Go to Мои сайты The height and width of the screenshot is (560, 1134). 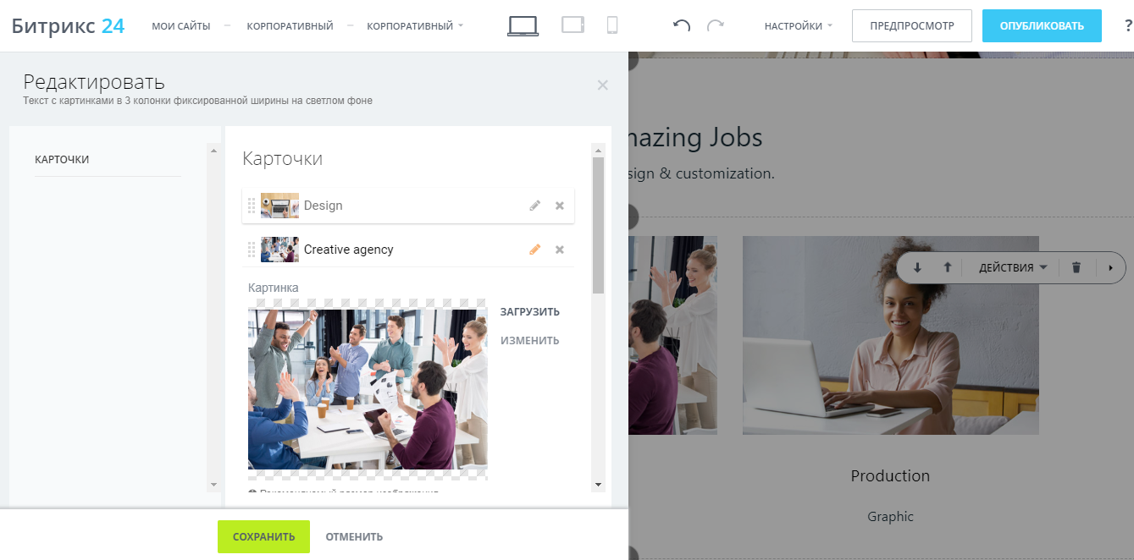[x=181, y=26]
